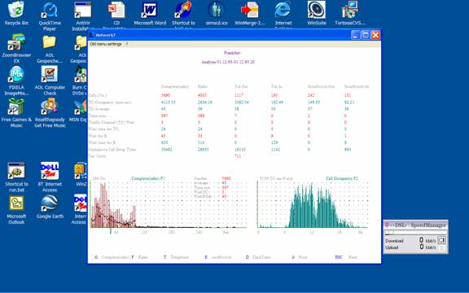Open the AOL Computer Check icon
Viewport: 469px width, 293px height.
click(x=50, y=81)
